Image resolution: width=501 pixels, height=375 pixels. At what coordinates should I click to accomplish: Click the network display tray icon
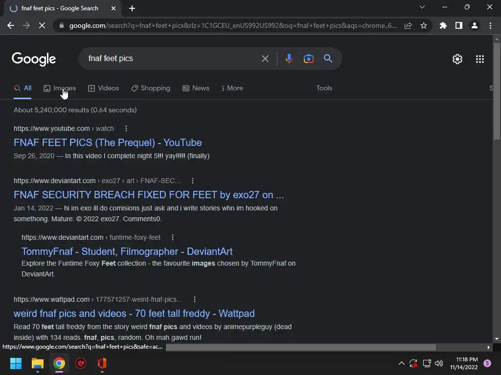coord(427,363)
